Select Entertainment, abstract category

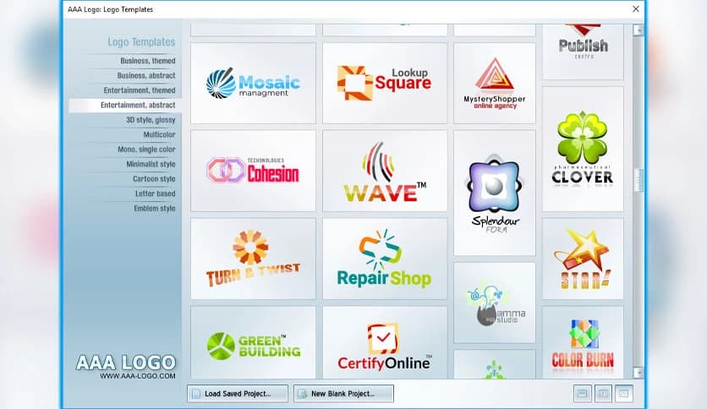click(x=125, y=105)
